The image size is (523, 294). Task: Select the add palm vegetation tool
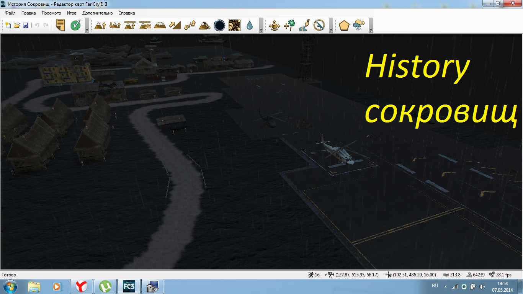coord(289,25)
